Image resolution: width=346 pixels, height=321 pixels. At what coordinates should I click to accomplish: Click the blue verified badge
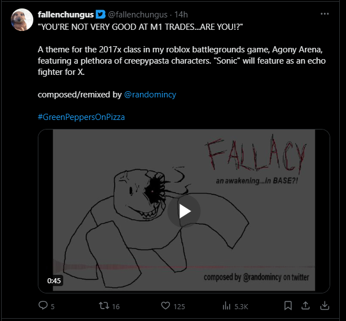[99, 14]
